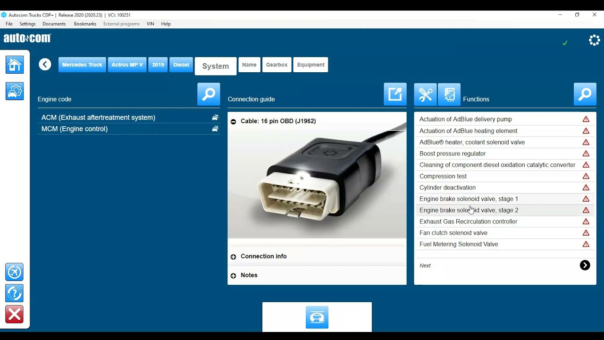The width and height of the screenshot is (604, 340).
Task: Click the Autocom logo
Action: click(x=27, y=38)
